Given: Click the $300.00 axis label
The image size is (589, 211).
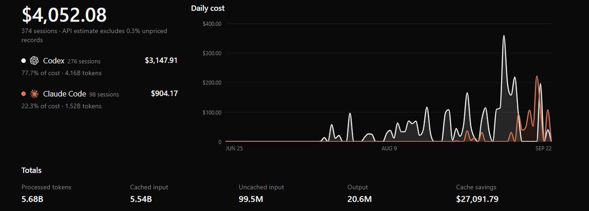Looking at the screenshot, I should coord(212,53).
